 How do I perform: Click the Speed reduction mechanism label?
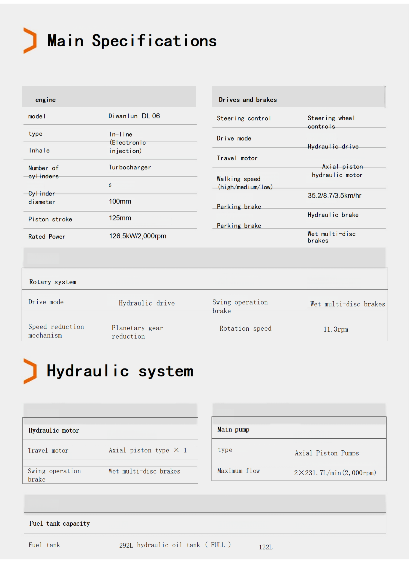coord(56,331)
